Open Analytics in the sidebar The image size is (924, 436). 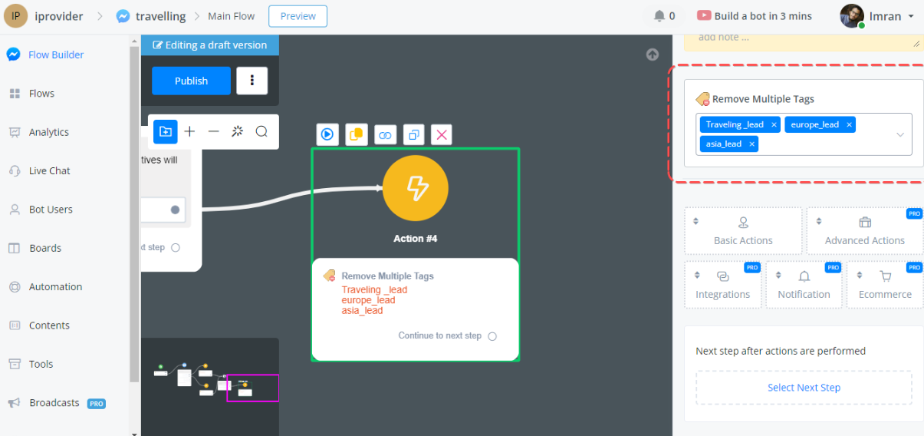(x=49, y=132)
